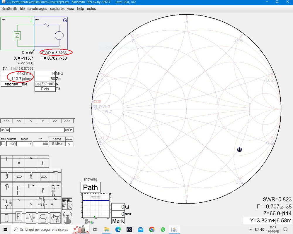Select the D block component
This screenshot has width=293, height=234.
click(7, 217)
